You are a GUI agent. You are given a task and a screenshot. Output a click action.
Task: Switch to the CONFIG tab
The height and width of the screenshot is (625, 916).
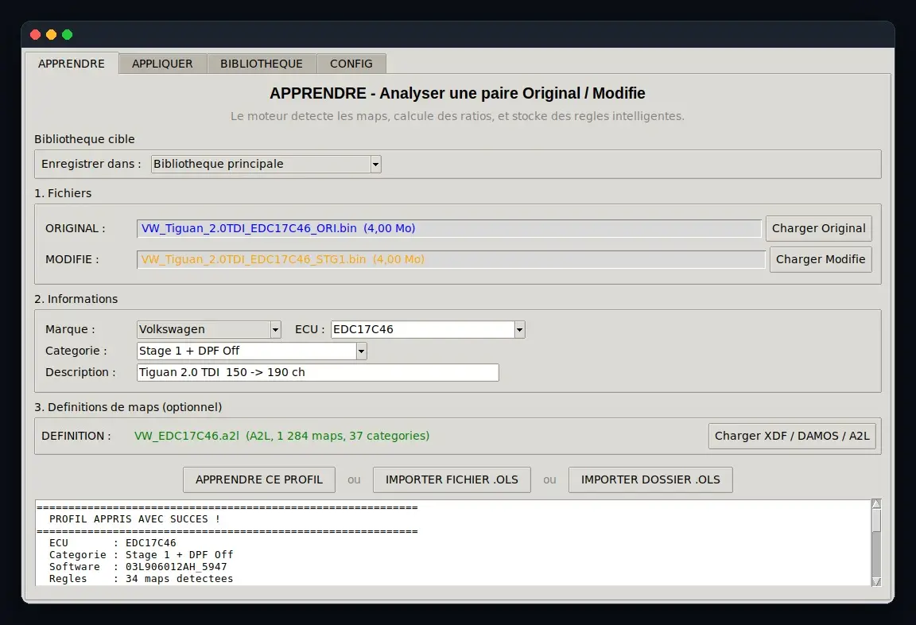click(x=351, y=64)
